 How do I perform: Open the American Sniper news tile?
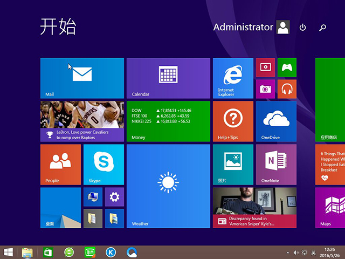click(254, 208)
